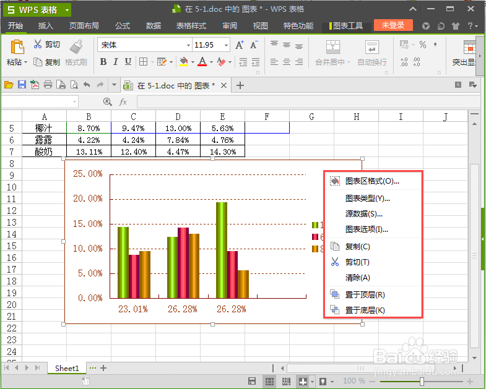This screenshot has width=486, height=389.
Task: Click the name box input field
Action: (x=40, y=101)
